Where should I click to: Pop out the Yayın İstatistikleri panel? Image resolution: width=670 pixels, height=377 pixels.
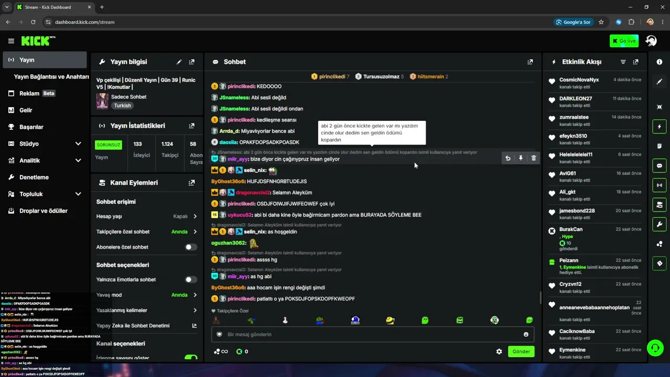192,126
